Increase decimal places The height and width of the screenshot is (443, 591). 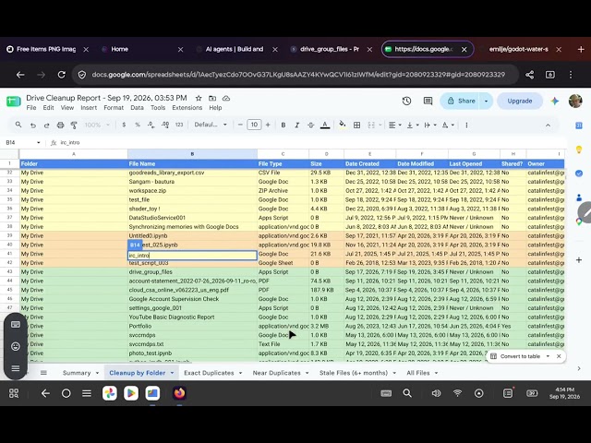[165, 125]
